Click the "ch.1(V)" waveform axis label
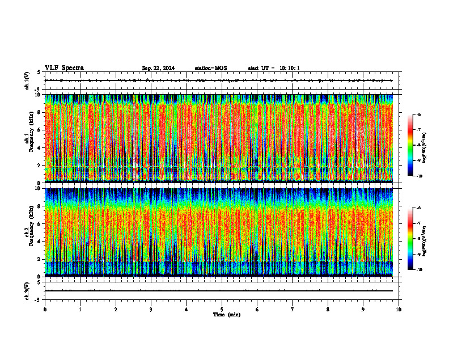Screen dimensions: 449x347 (27, 81)
